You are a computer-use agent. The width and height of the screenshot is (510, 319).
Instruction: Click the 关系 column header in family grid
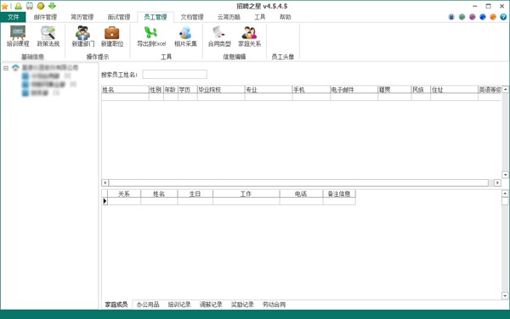[124, 193]
